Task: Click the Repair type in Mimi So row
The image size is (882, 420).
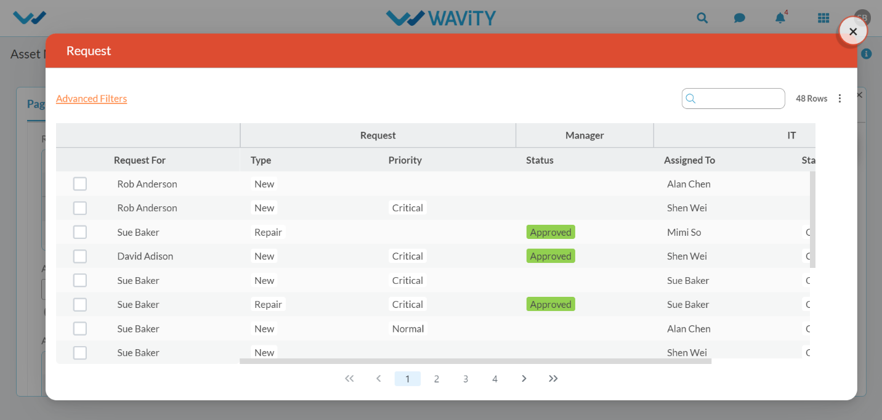Action: [x=268, y=232]
